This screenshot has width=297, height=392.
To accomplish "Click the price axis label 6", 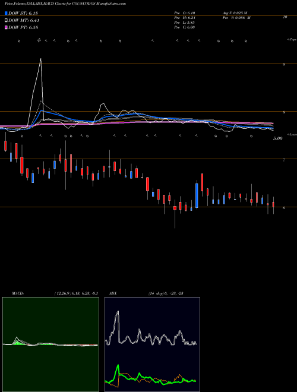I will (284, 208).
